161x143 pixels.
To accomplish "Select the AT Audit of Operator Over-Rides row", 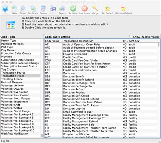I will [101, 44].
